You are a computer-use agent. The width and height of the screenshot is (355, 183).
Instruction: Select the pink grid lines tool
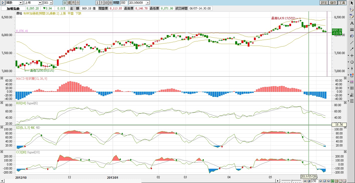[x=352, y=81]
